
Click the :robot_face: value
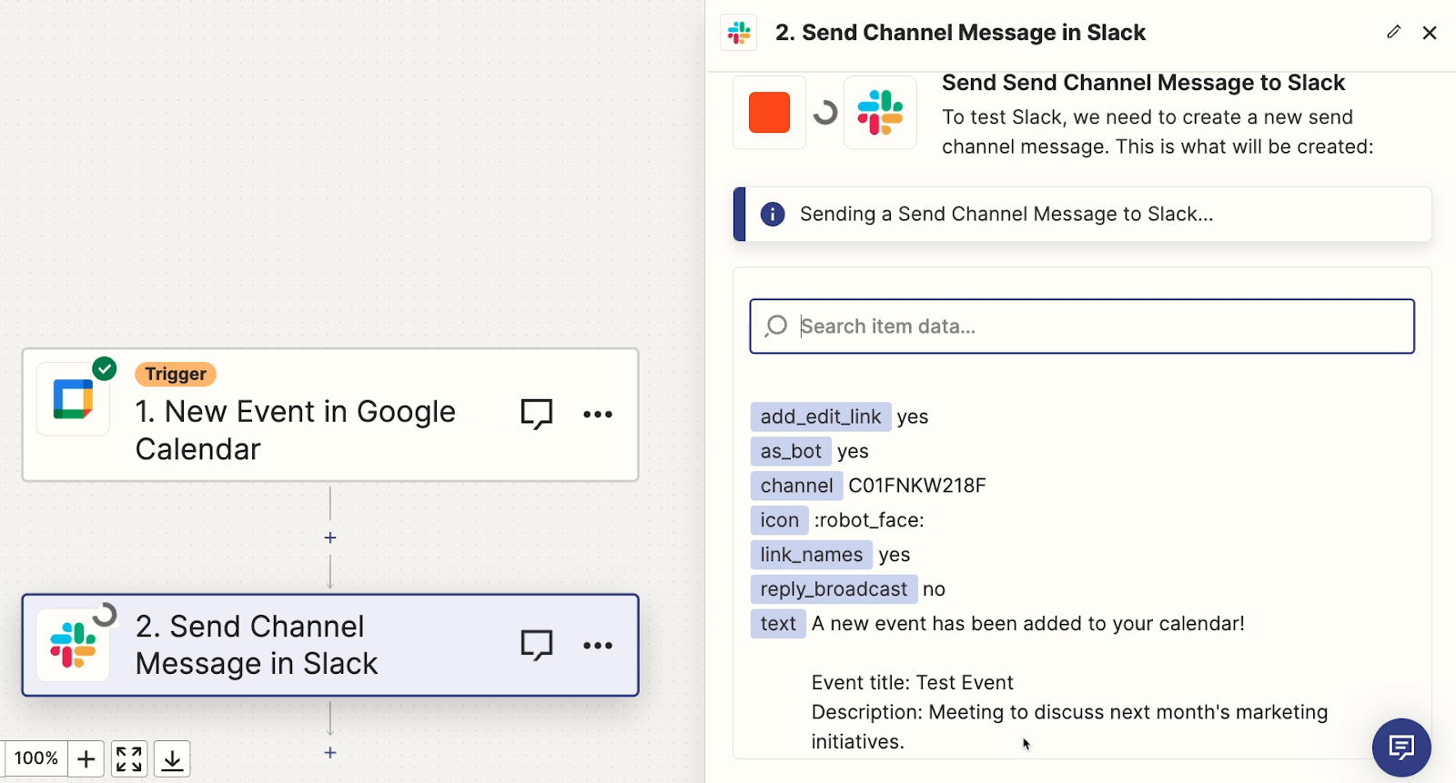pos(869,520)
